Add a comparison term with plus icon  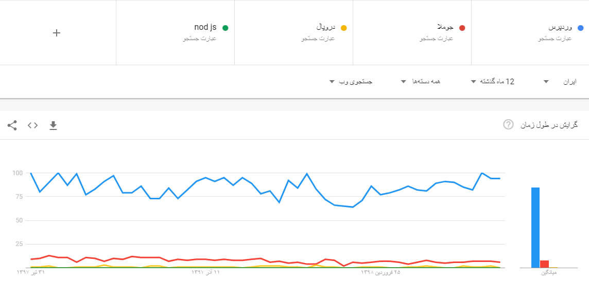pos(56,33)
